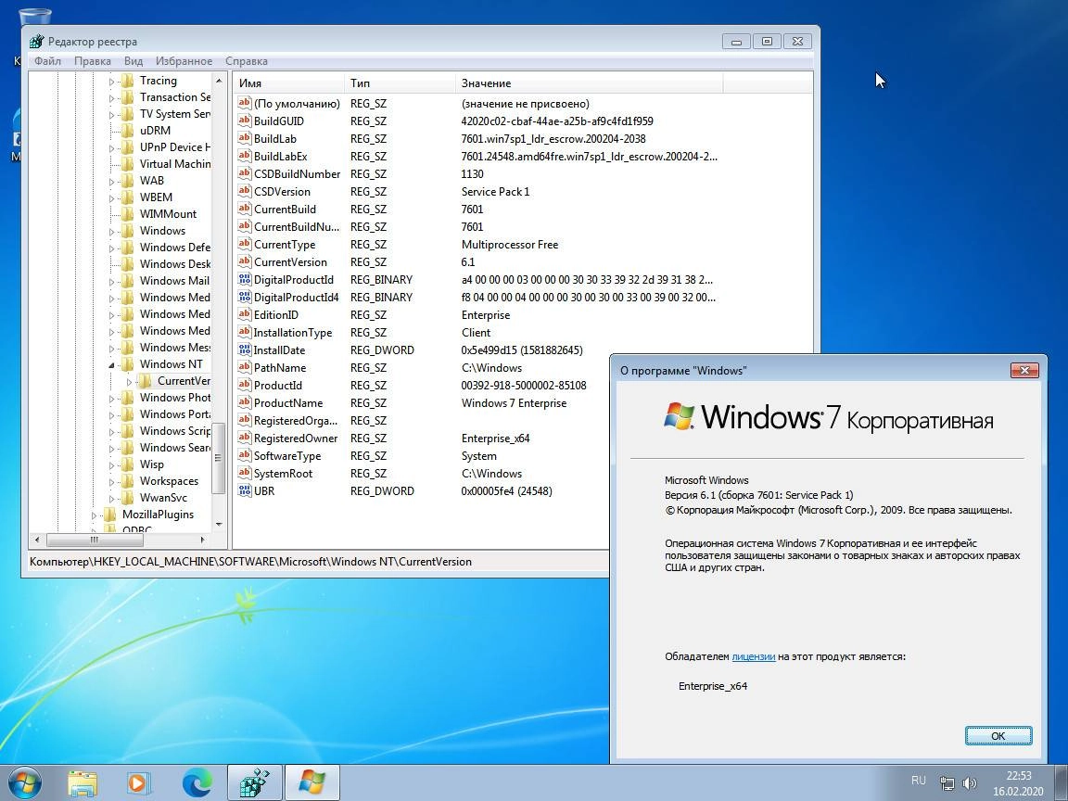Image resolution: width=1068 pixels, height=801 pixels.
Task: Select the CurrentType value name
Action: [x=285, y=245]
